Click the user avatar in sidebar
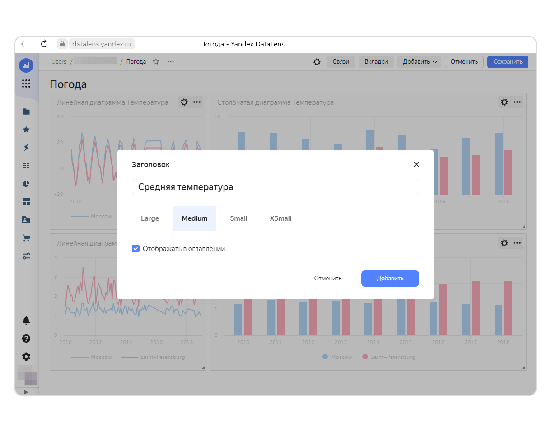Screen dimensions: 551x432 click(27, 376)
